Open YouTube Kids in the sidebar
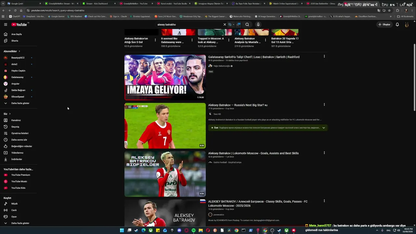 [x=19, y=188]
